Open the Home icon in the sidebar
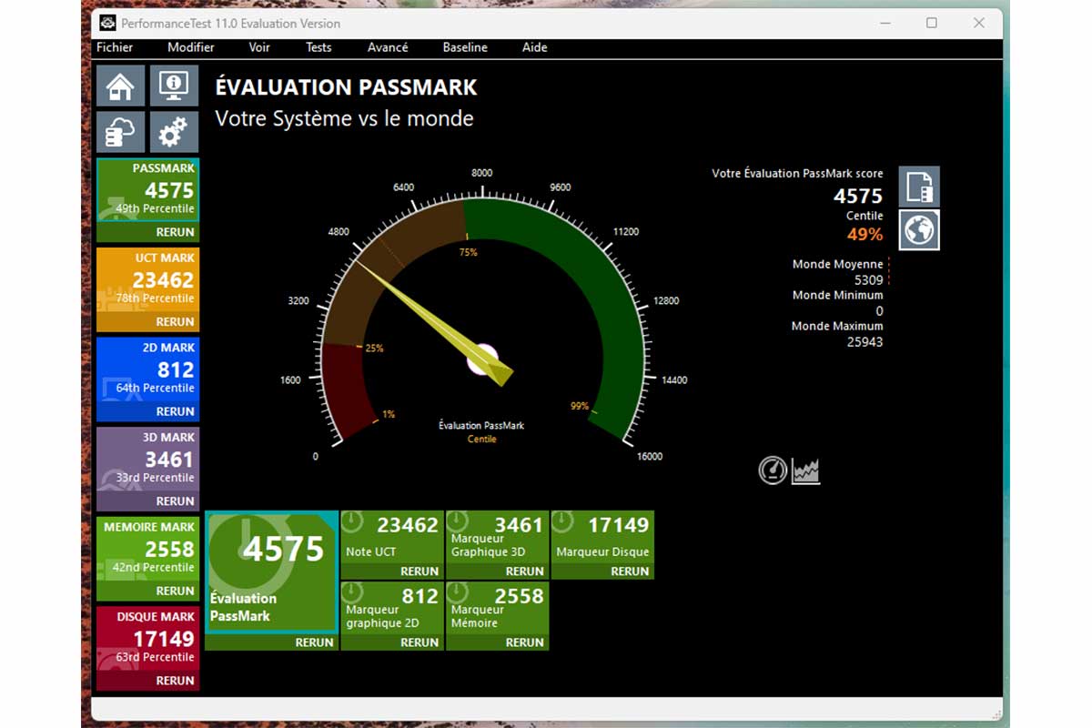 pos(120,87)
